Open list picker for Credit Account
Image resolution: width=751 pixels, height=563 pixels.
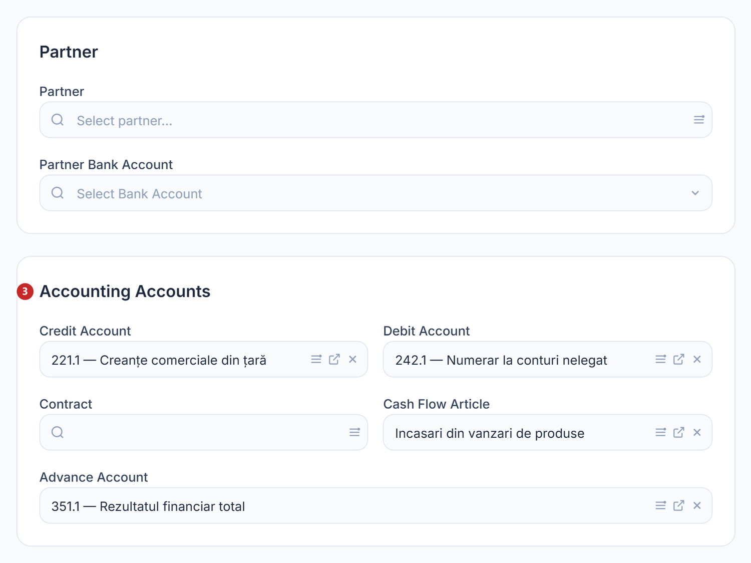(x=316, y=359)
